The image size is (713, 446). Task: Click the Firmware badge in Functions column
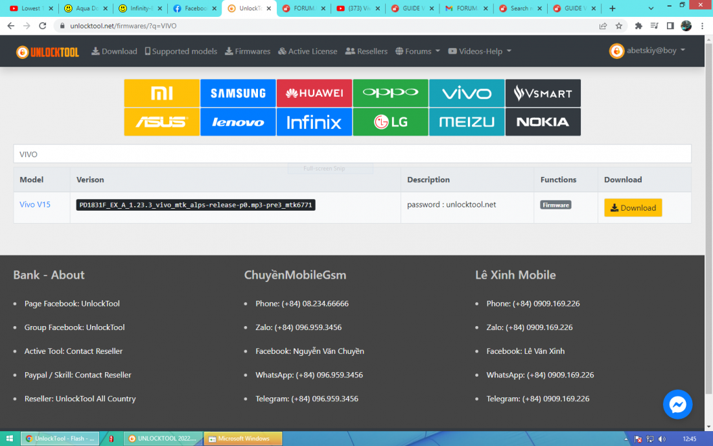(555, 205)
